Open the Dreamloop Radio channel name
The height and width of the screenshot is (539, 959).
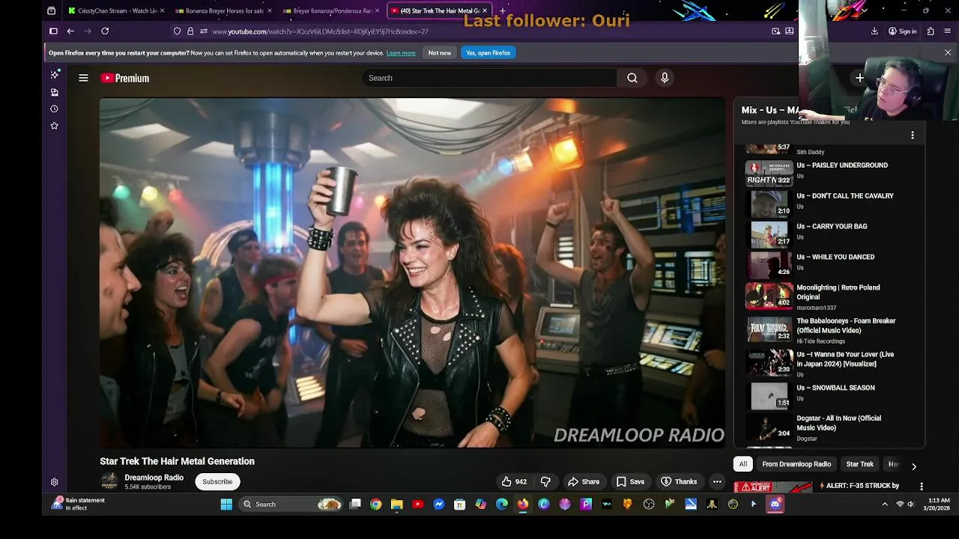154,478
